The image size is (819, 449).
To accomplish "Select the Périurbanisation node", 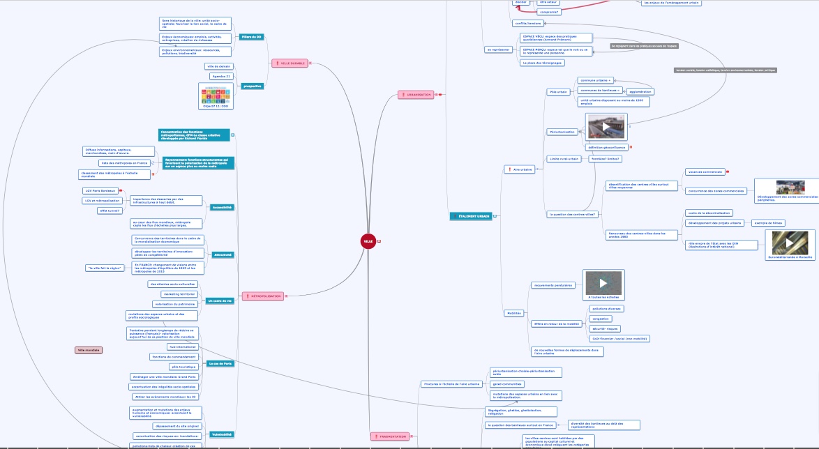I will click(x=562, y=132).
